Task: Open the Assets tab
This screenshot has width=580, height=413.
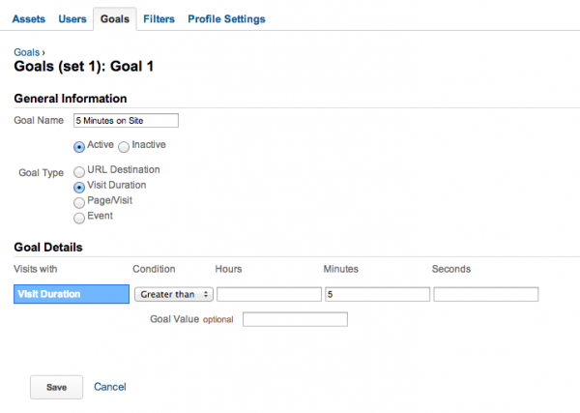Action: tap(28, 18)
